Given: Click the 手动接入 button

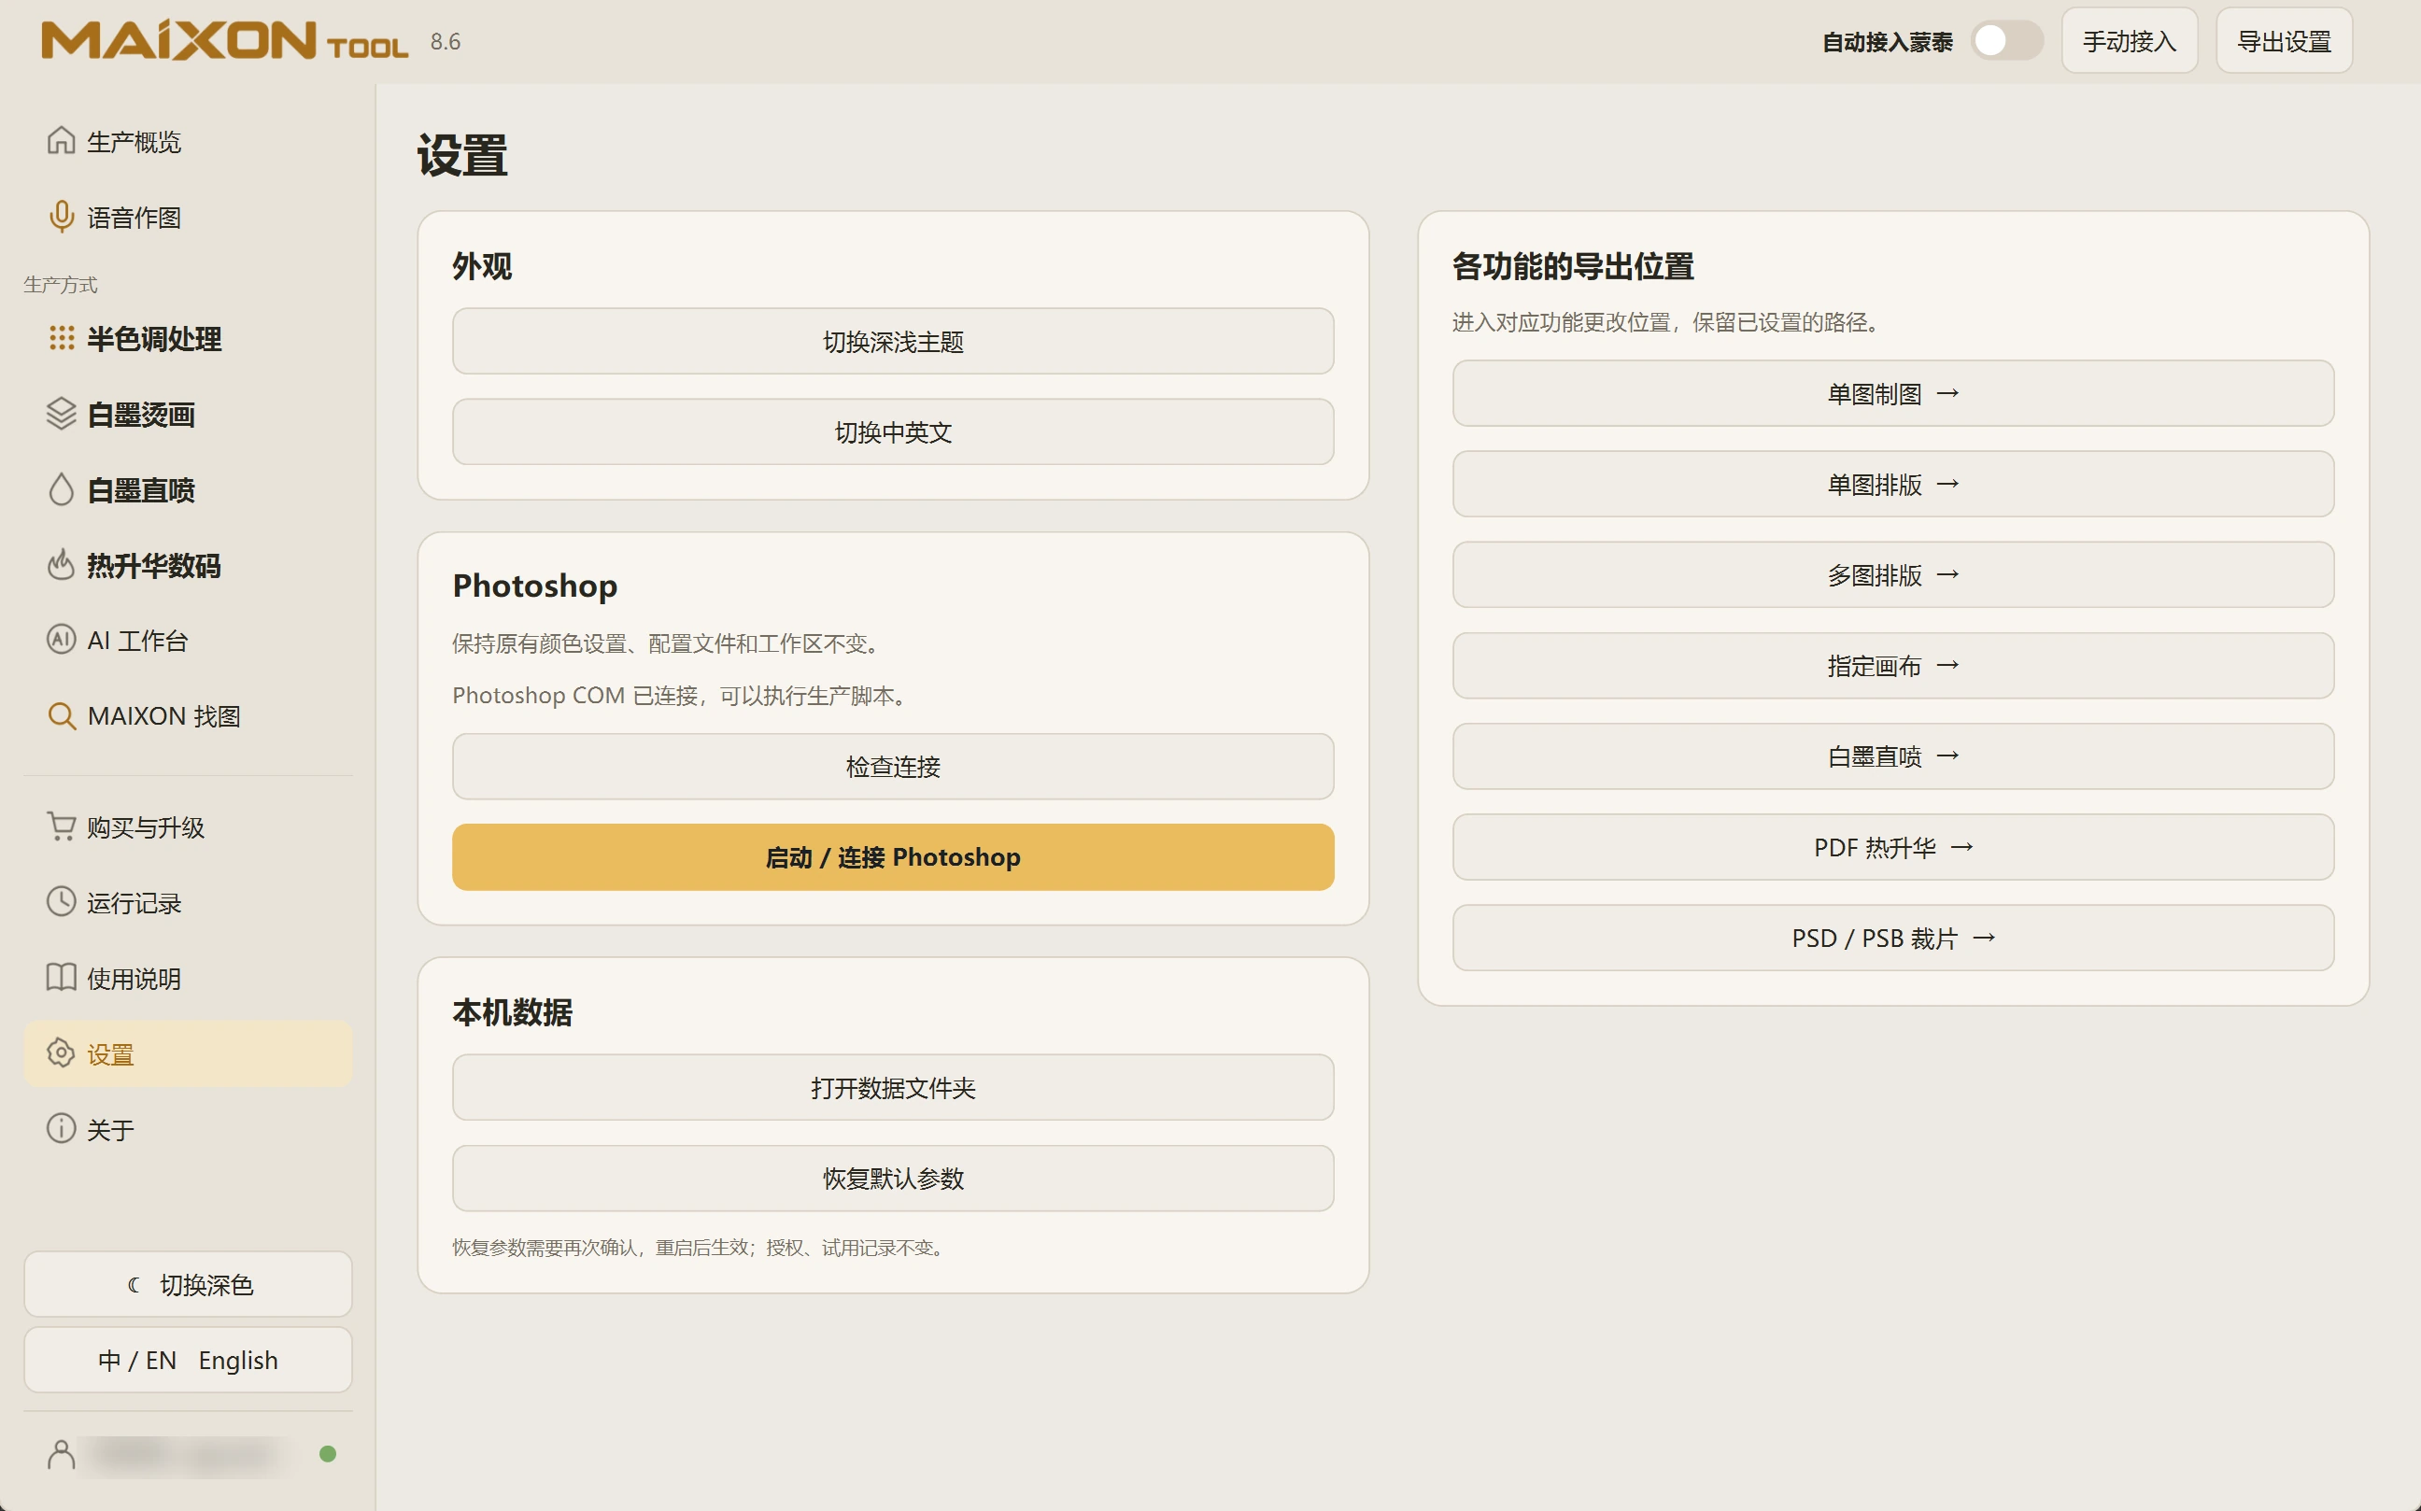Looking at the screenshot, I should click(2130, 41).
